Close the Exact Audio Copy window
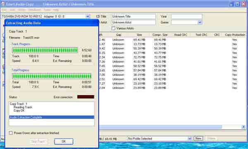This screenshot has width=248, height=149. (x=243, y=5)
